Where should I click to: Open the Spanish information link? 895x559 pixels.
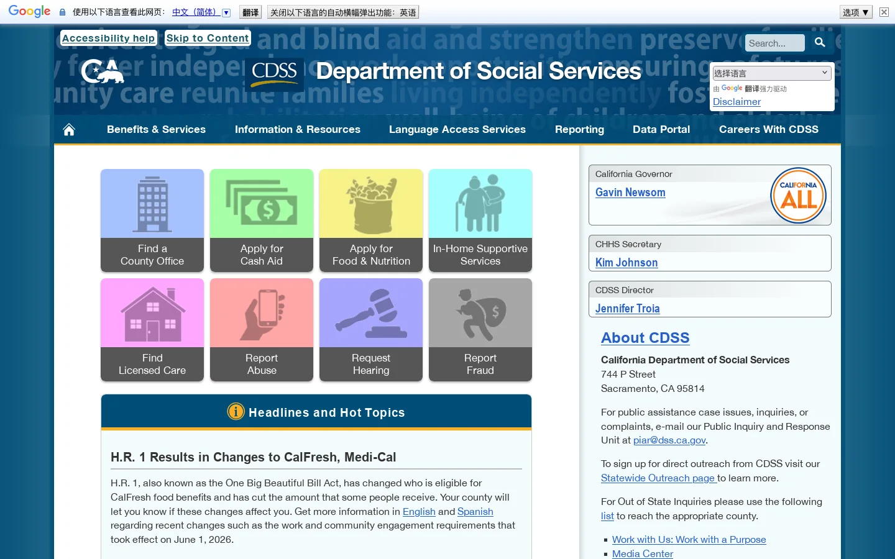[475, 511]
